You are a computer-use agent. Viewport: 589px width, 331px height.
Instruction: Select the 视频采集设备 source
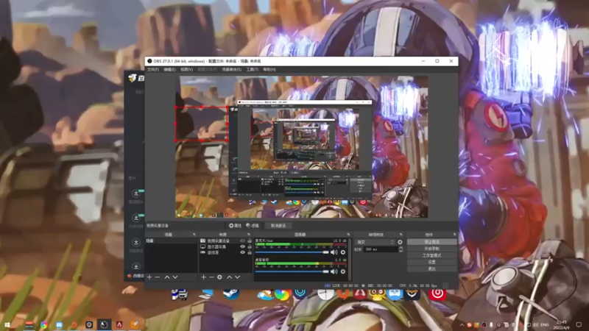[x=218, y=241]
